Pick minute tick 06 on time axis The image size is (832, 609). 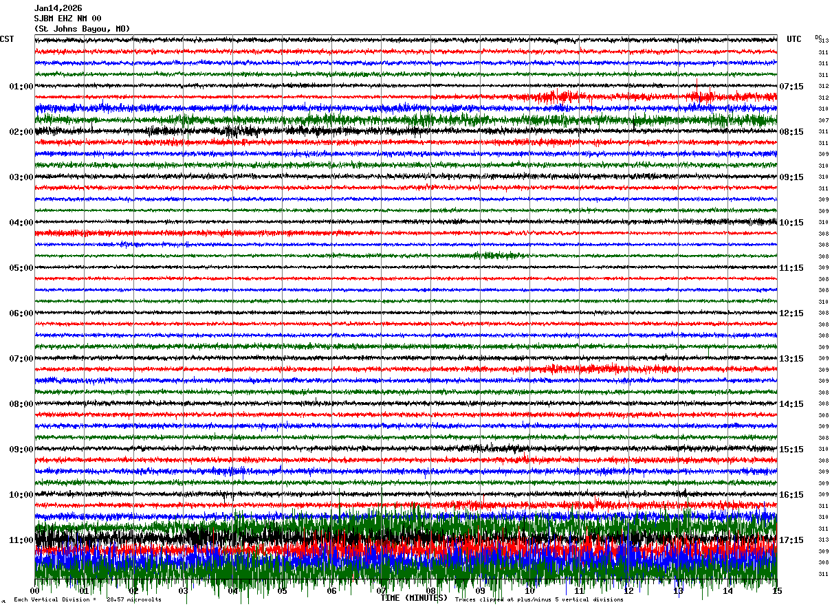click(332, 591)
